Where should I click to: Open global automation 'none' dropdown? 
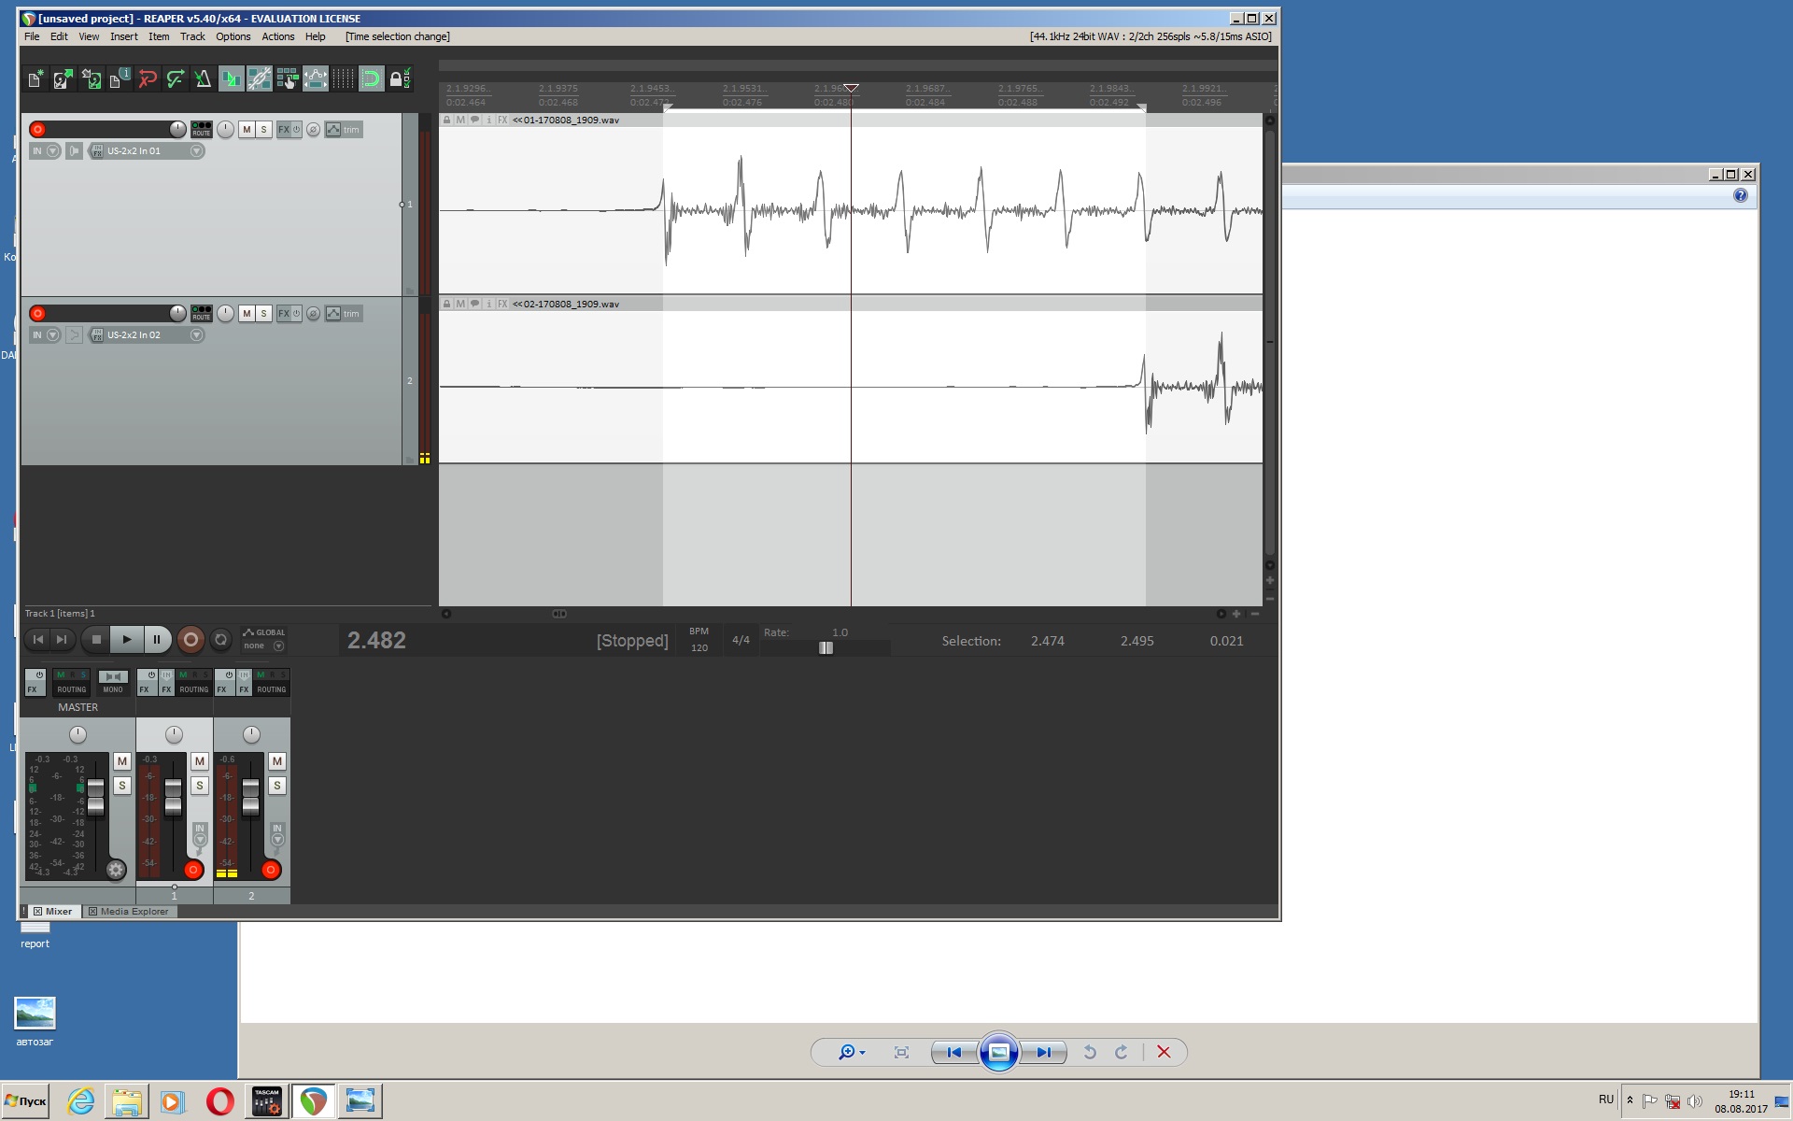[278, 646]
